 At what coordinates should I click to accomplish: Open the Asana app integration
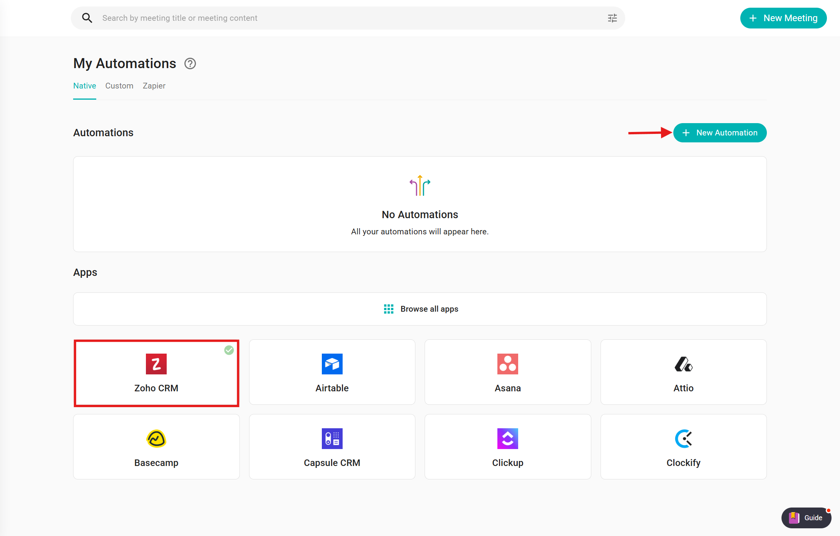pos(507,372)
